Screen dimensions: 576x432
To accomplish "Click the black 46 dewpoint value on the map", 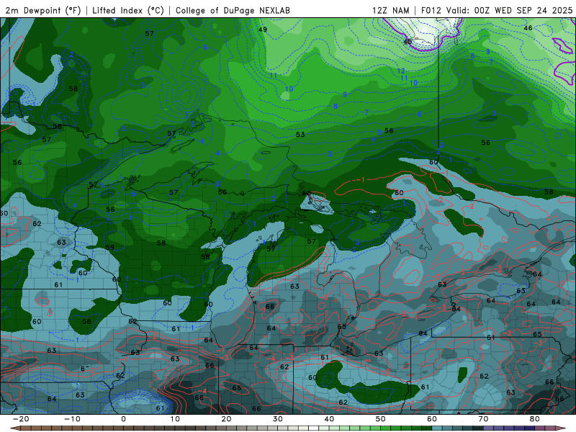I will point(528,28).
